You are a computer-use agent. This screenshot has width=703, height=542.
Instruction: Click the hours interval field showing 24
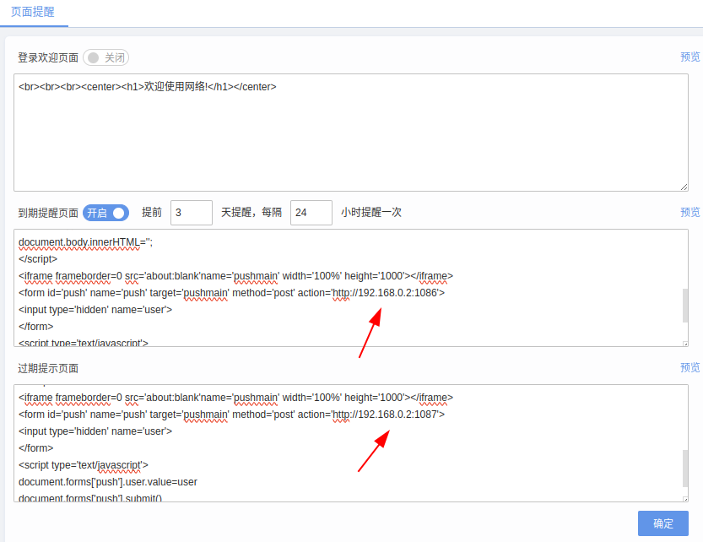(x=311, y=213)
